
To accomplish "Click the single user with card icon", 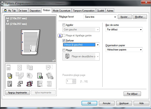I will coord(20,84).
